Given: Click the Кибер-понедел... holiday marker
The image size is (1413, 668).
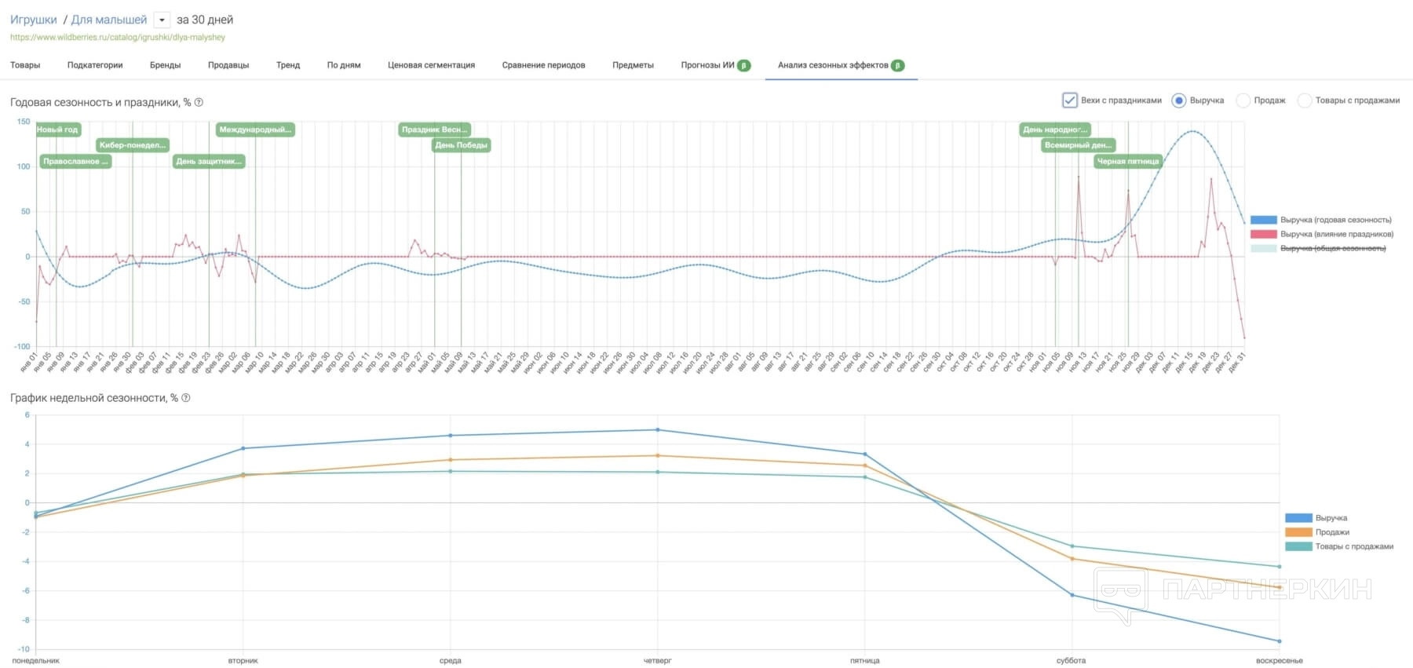Looking at the screenshot, I should coord(133,145).
